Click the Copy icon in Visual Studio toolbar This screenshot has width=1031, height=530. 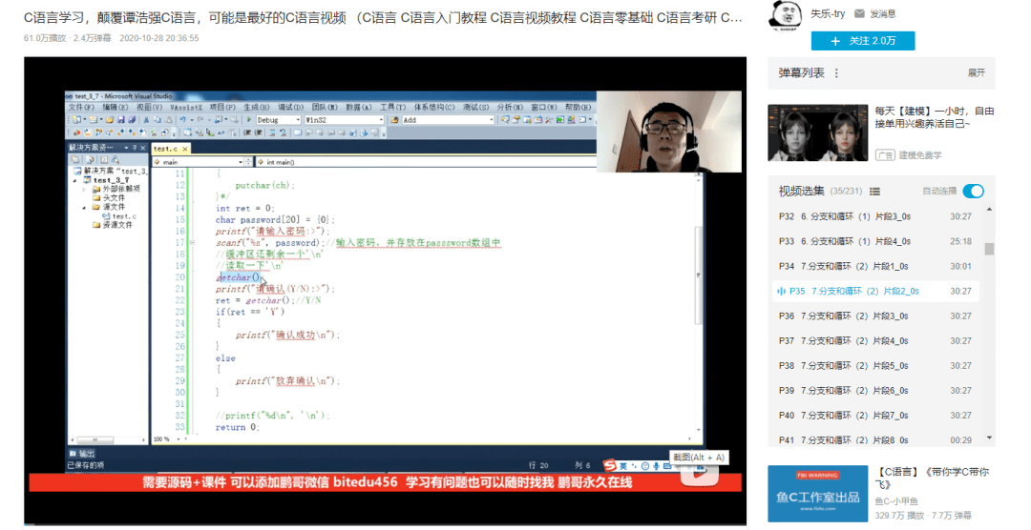(158, 119)
